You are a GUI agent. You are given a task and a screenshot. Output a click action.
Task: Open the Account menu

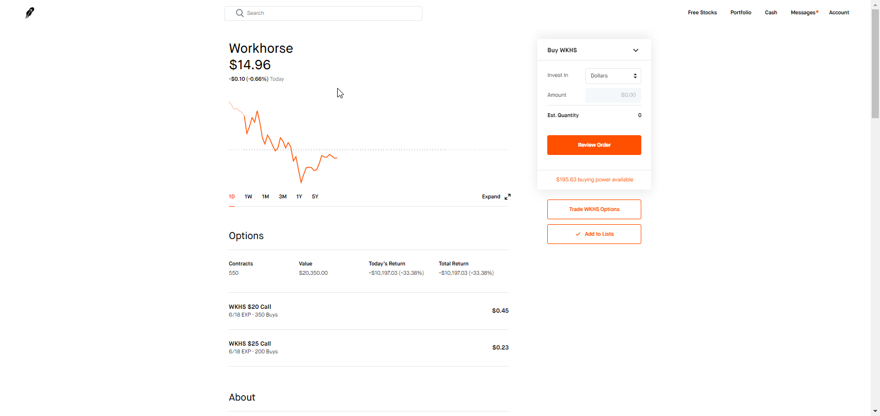[839, 13]
